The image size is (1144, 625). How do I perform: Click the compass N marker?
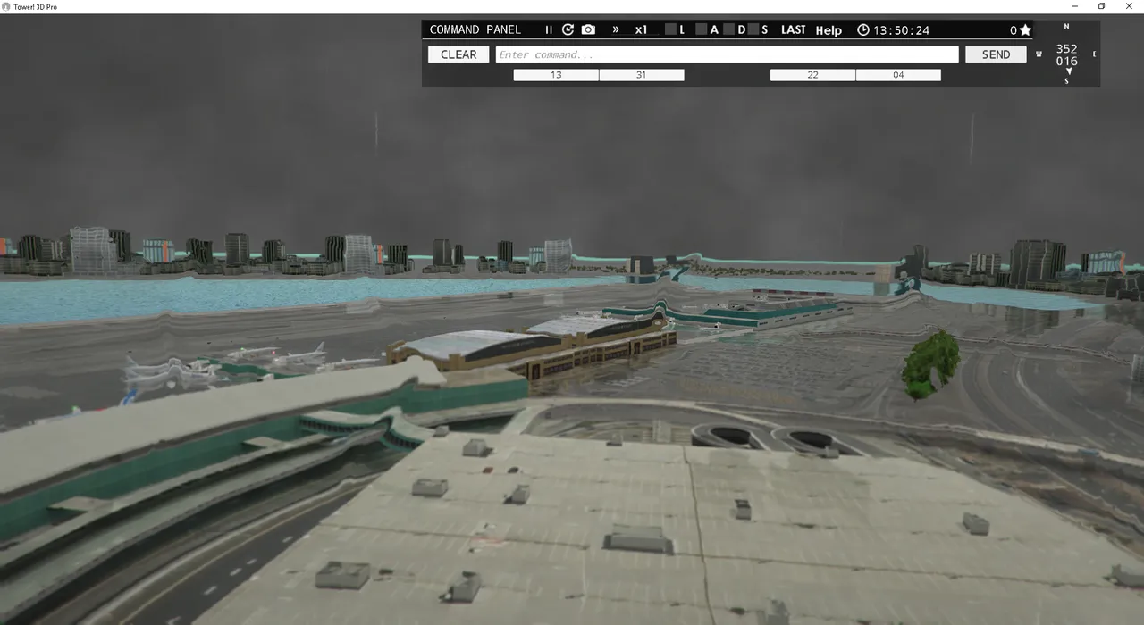(x=1066, y=27)
